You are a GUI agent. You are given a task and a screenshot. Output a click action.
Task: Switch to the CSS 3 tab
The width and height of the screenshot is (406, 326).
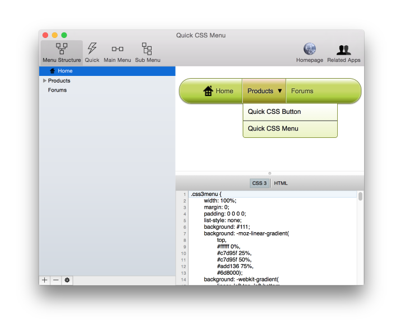click(259, 183)
